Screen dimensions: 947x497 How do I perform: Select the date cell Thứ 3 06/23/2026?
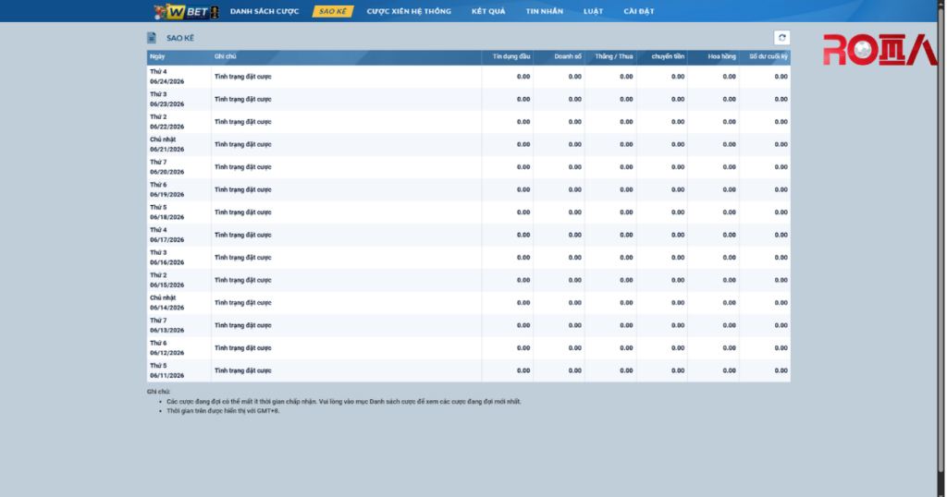point(178,100)
